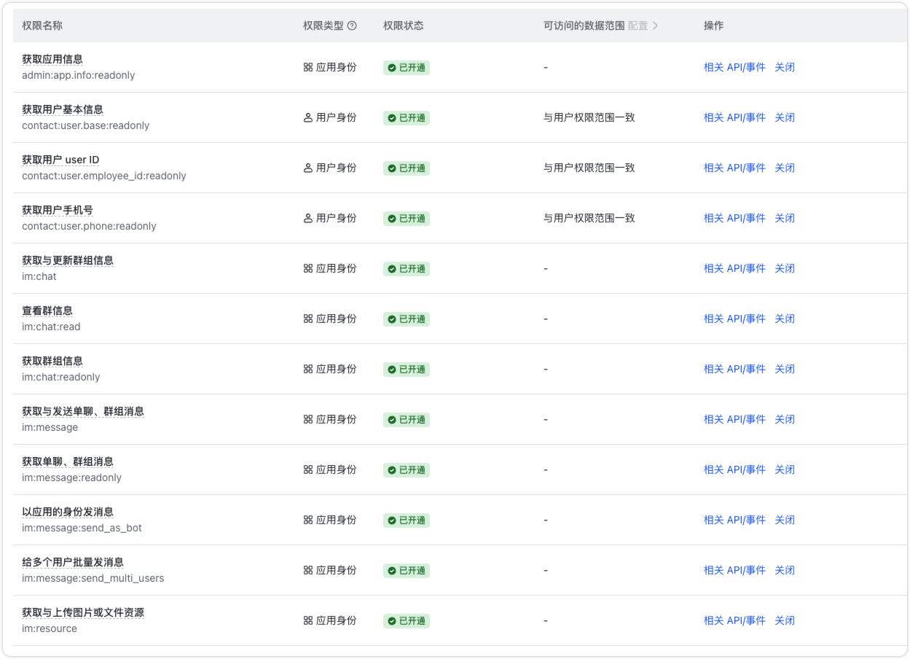Click the 可访问的数据范围 column header
Screen dimensions: 910x659
point(584,26)
